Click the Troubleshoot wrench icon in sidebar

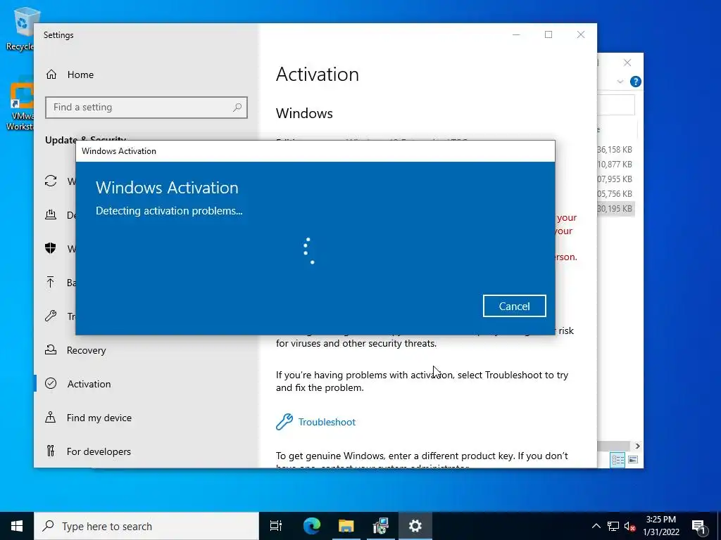(51, 316)
